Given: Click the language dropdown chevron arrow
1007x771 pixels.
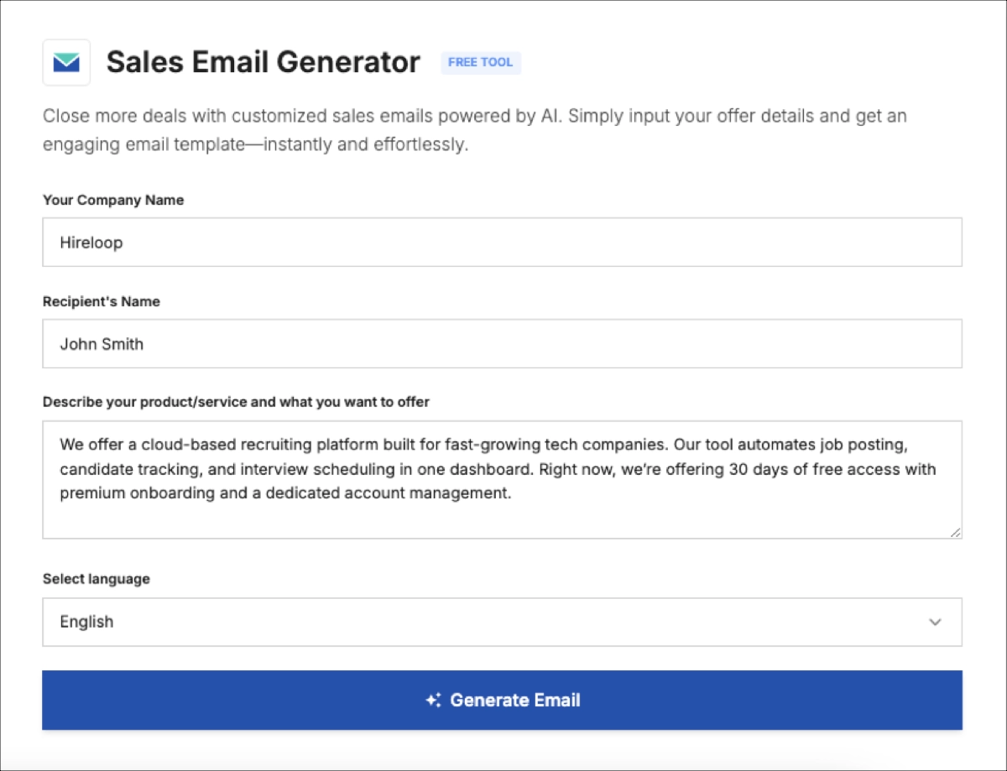Looking at the screenshot, I should pyautogui.click(x=935, y=622).
